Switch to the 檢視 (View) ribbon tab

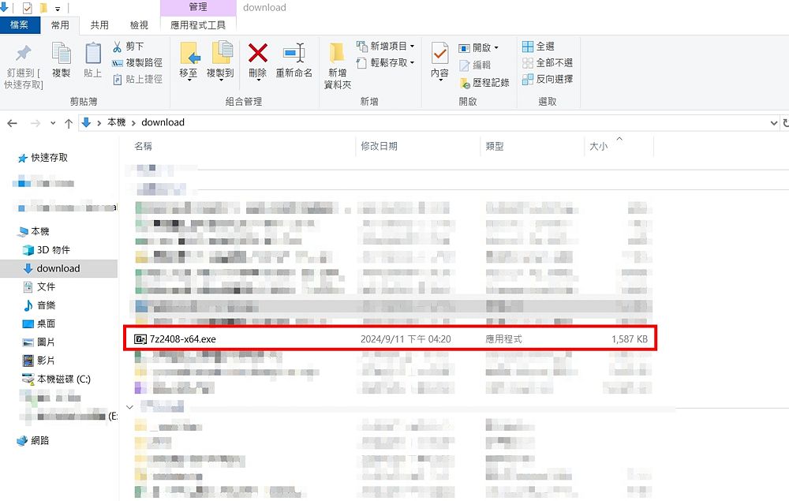point(138,24)
